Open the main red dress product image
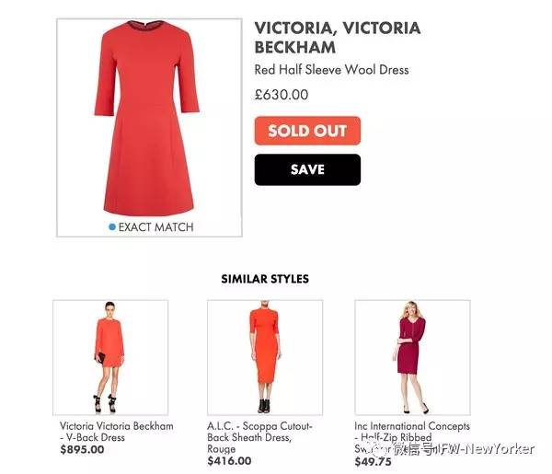 (149, 128)
